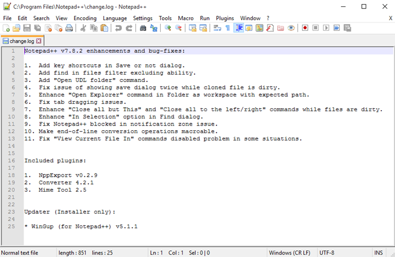Open a file using the folder icon
The width and height of the screenshot is (395, 257).
17,28
